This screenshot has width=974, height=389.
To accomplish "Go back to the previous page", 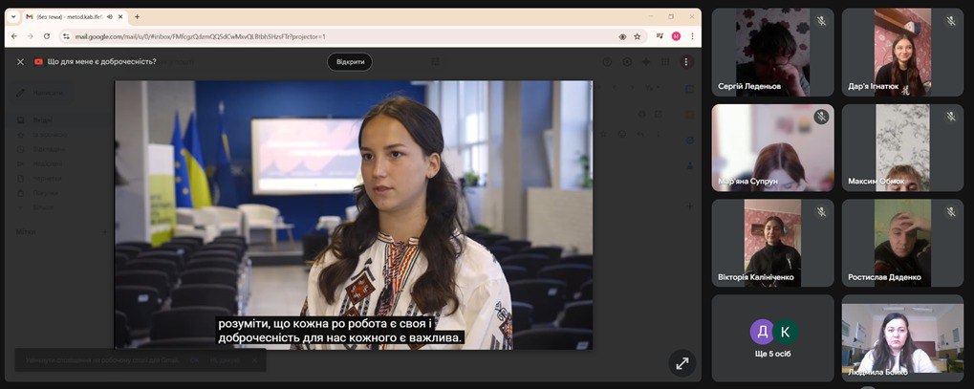I will click(14, 36).
